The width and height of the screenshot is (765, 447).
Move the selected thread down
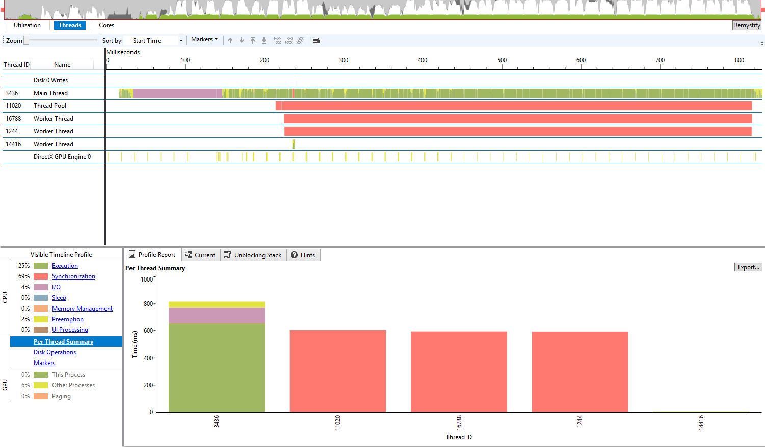pyautogui.click(x=241, y=40)
